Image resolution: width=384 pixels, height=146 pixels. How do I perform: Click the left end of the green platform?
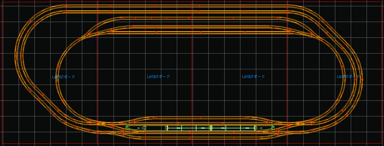[x=127, y=127]
